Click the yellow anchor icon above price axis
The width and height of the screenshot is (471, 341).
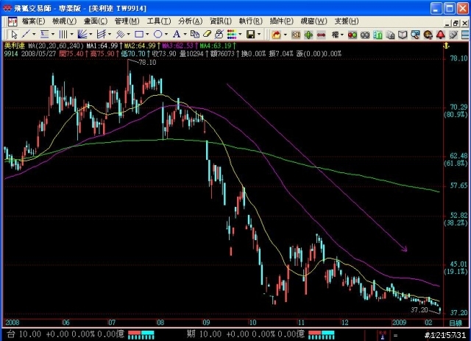pos(447,46)
